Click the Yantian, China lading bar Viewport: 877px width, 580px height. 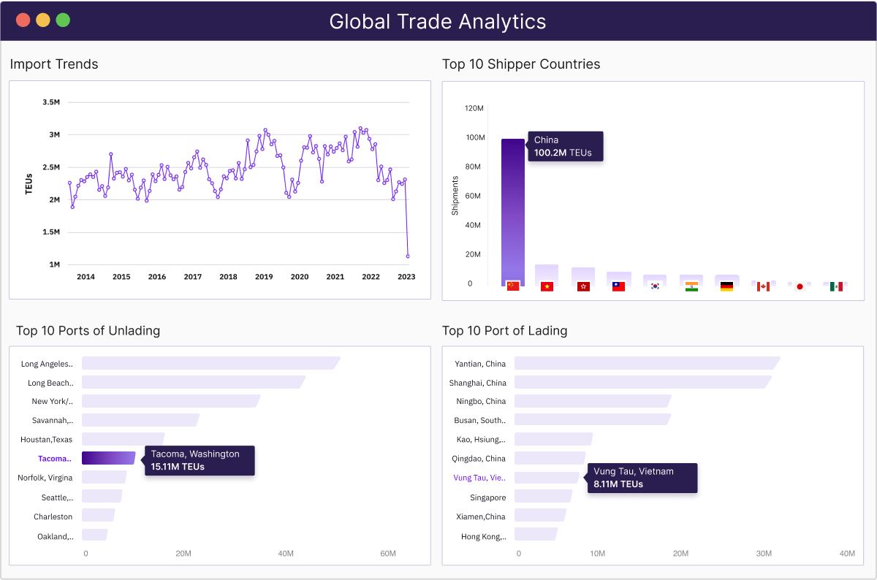pos(646,362)
